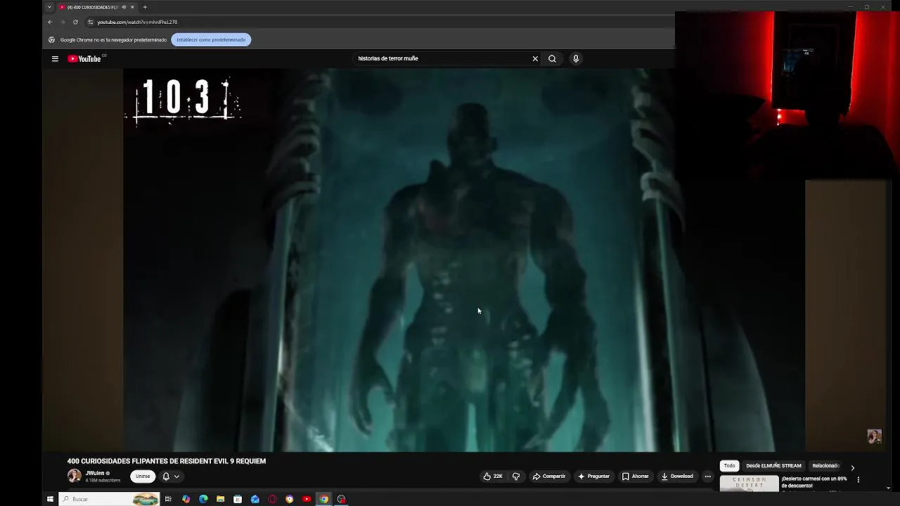Open Windows Start menu
900x506 pixels.
[x=50, y=499]
